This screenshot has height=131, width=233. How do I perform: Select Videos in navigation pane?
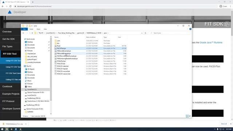click(x=29, y=87)
